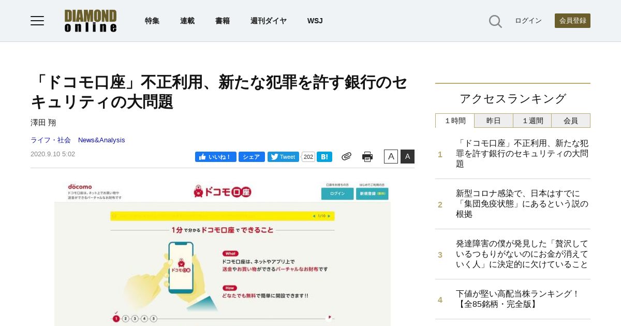Open the 書籍 menu item
The height and width of the screenshot is (326, 621).
click(223, 21)
